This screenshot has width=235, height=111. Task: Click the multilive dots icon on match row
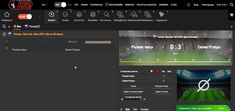tap(6, 48)
